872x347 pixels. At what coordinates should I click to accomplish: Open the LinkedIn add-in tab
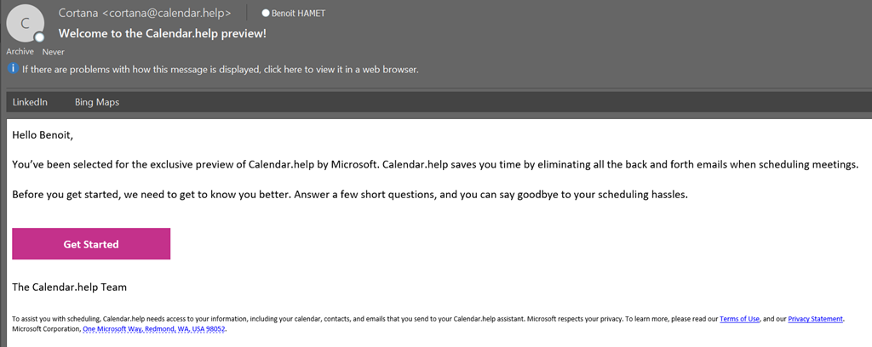30,102
